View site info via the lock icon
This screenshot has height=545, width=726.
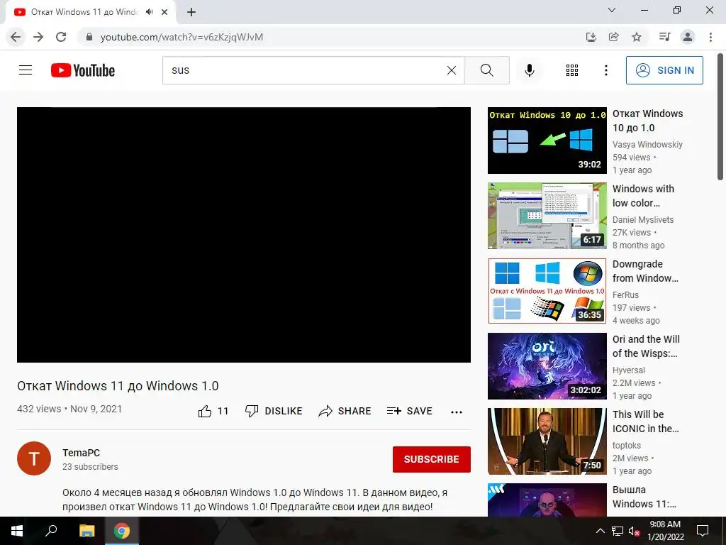coord(89,37)
